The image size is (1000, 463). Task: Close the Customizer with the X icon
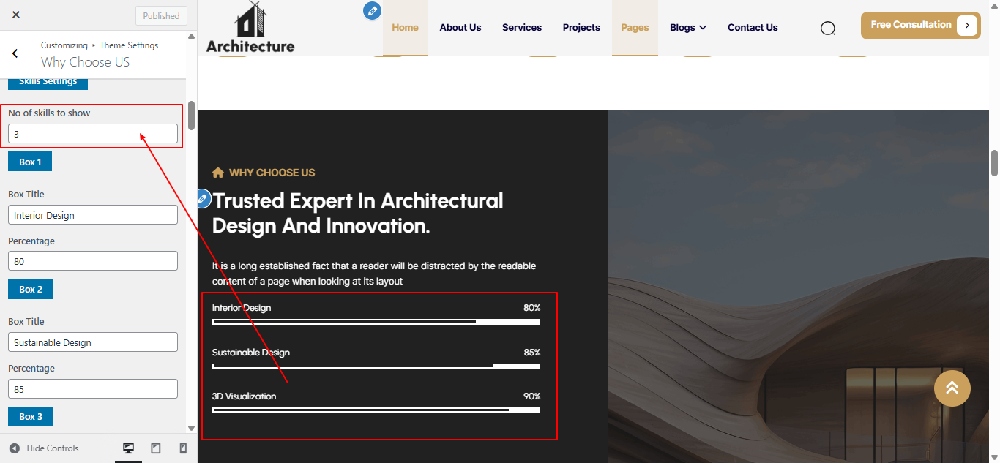point(16,15)
